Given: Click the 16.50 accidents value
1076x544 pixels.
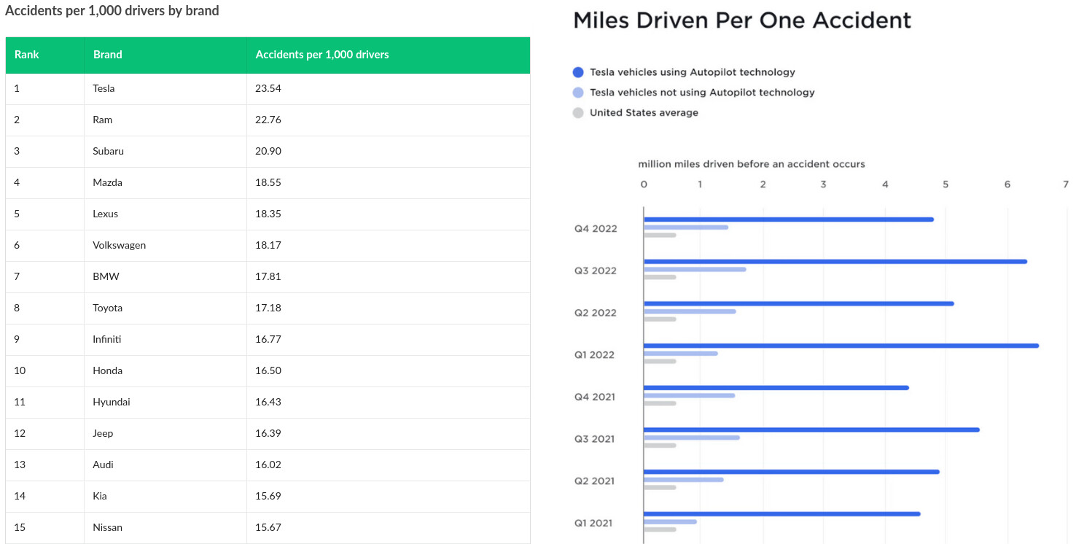Looking at the screenshot, I should coord(268,370).
